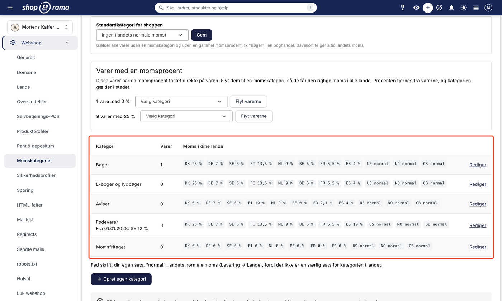Click the FI 10 % tag in Aviser row
Image resolution: width=502 pixels, height=301 pixels.
point(256,203)
